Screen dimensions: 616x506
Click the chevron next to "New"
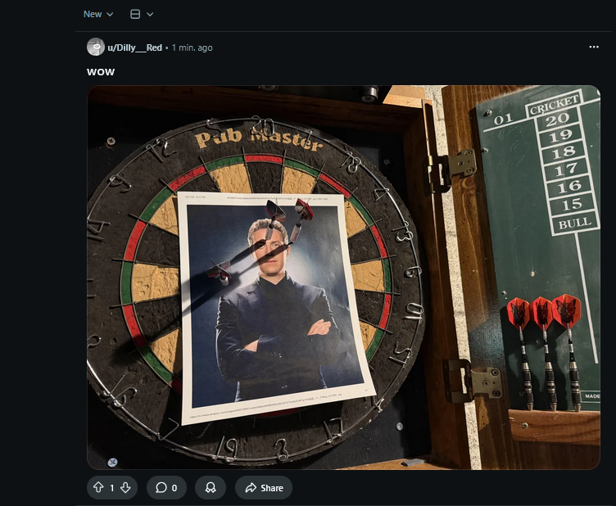[111, 14]
